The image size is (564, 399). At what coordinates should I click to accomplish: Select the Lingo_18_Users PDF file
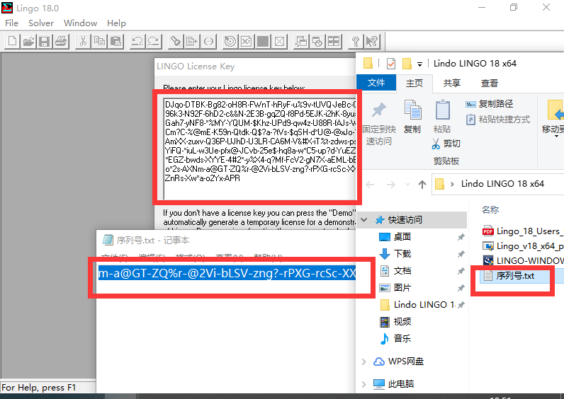523,231
